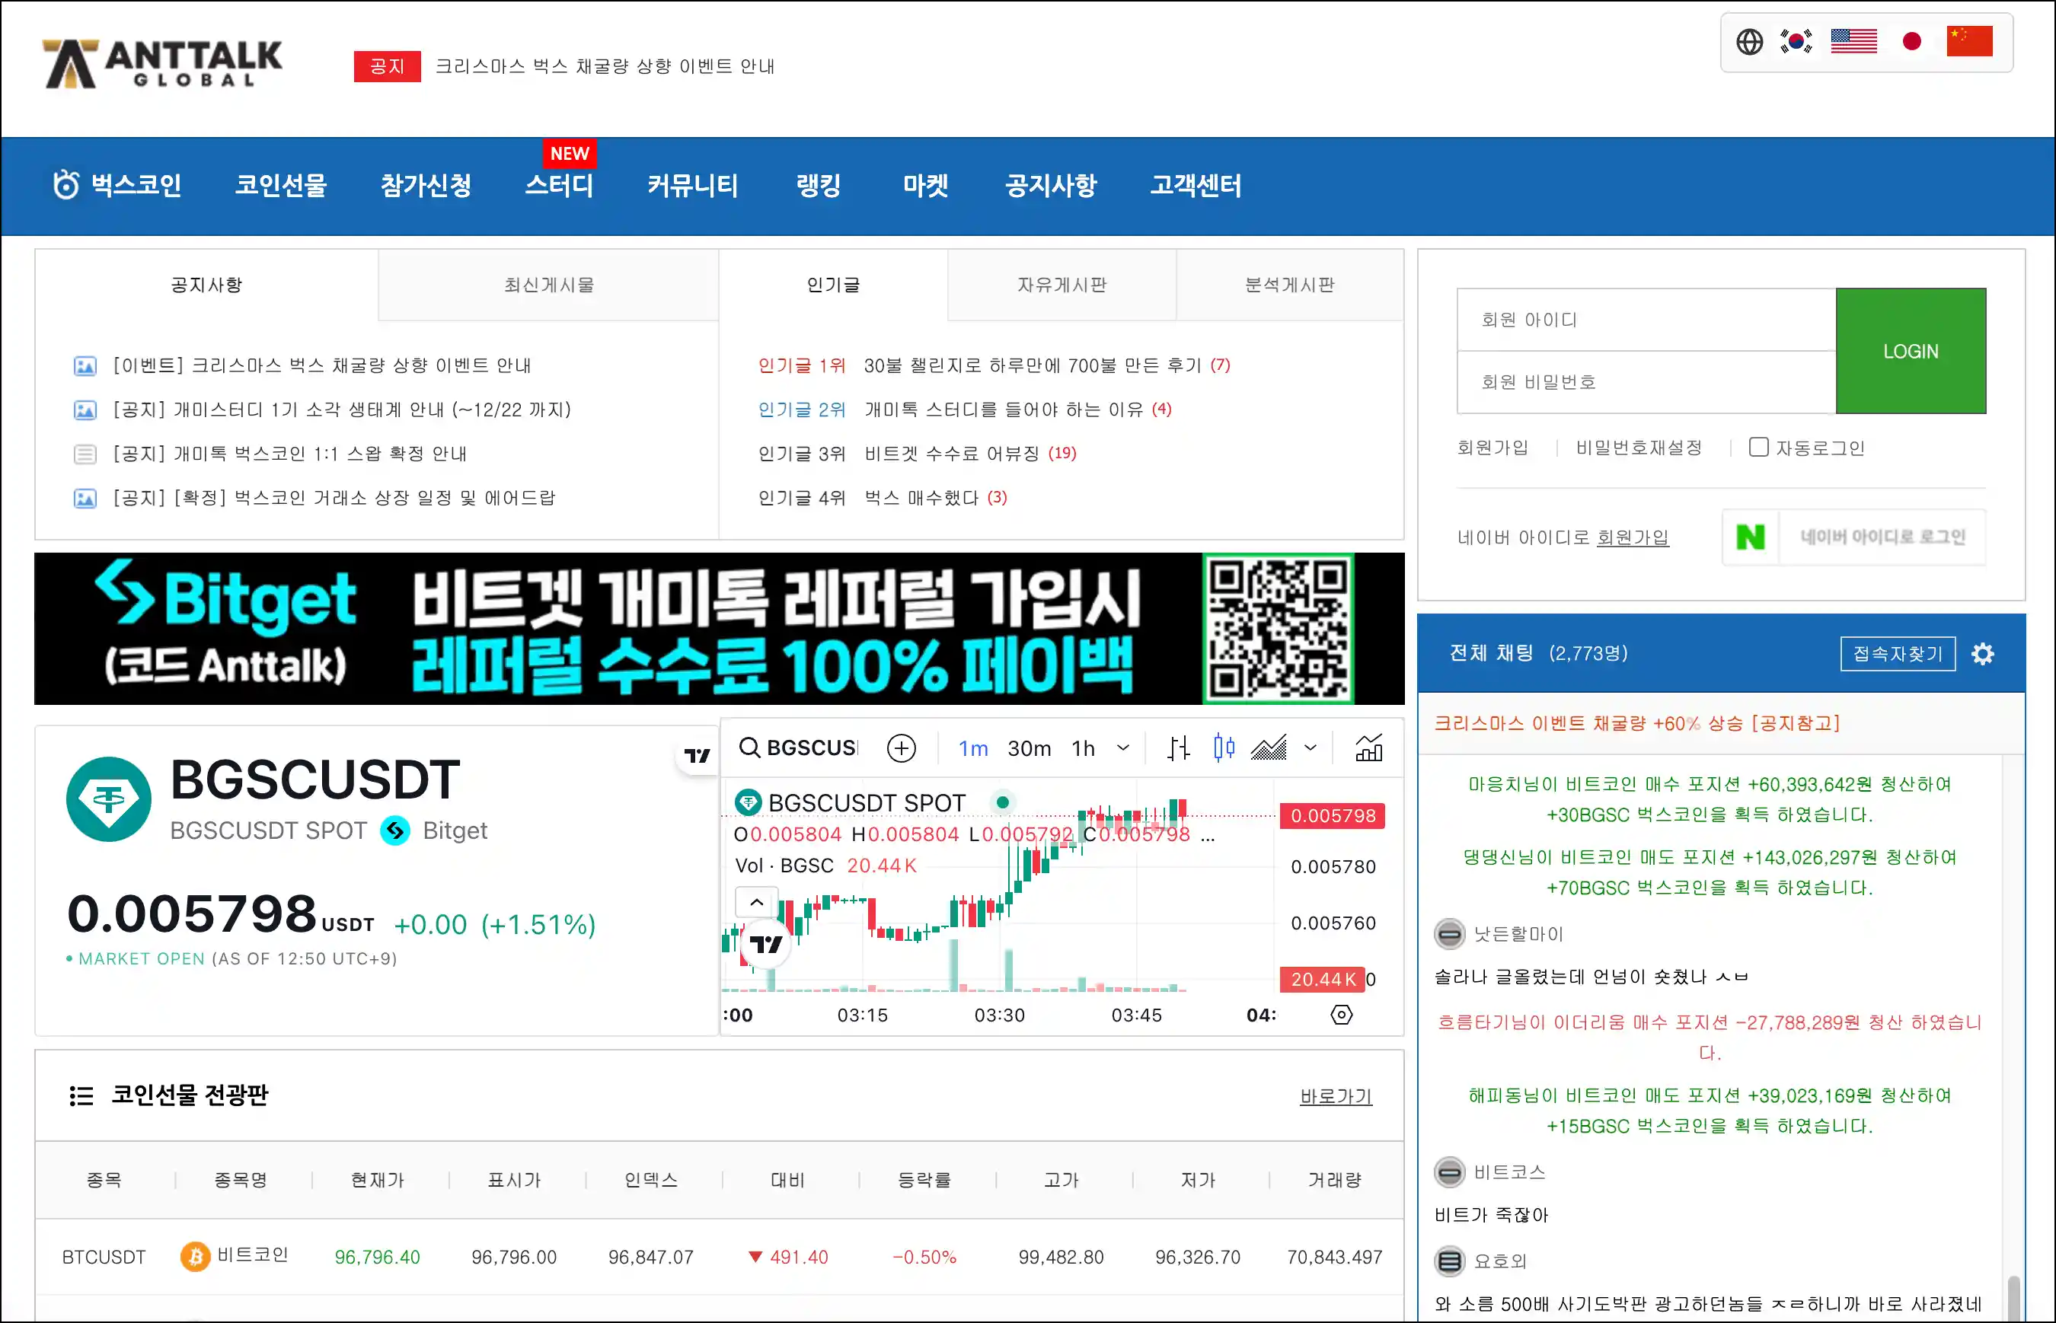Click the TradingView logo inside the chart

click(x=765, y=944)
